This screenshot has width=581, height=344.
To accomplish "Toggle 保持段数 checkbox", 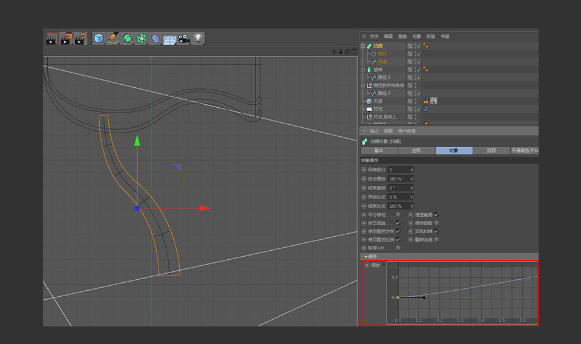I will tap(436, 223).
